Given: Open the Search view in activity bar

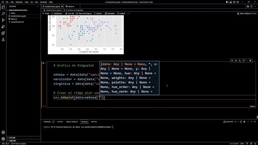Looking at the screenshot, I should click(3, 14).
